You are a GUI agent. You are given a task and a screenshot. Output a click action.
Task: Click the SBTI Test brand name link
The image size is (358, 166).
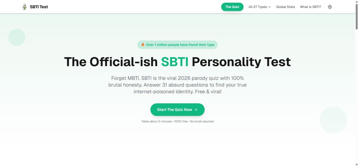coord(39,7)
